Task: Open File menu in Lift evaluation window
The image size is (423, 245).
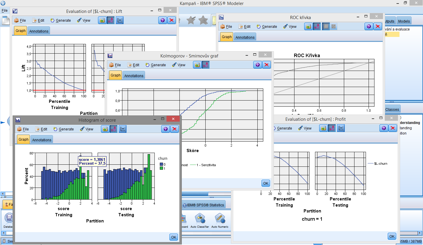Action: (x=20, y=20)
